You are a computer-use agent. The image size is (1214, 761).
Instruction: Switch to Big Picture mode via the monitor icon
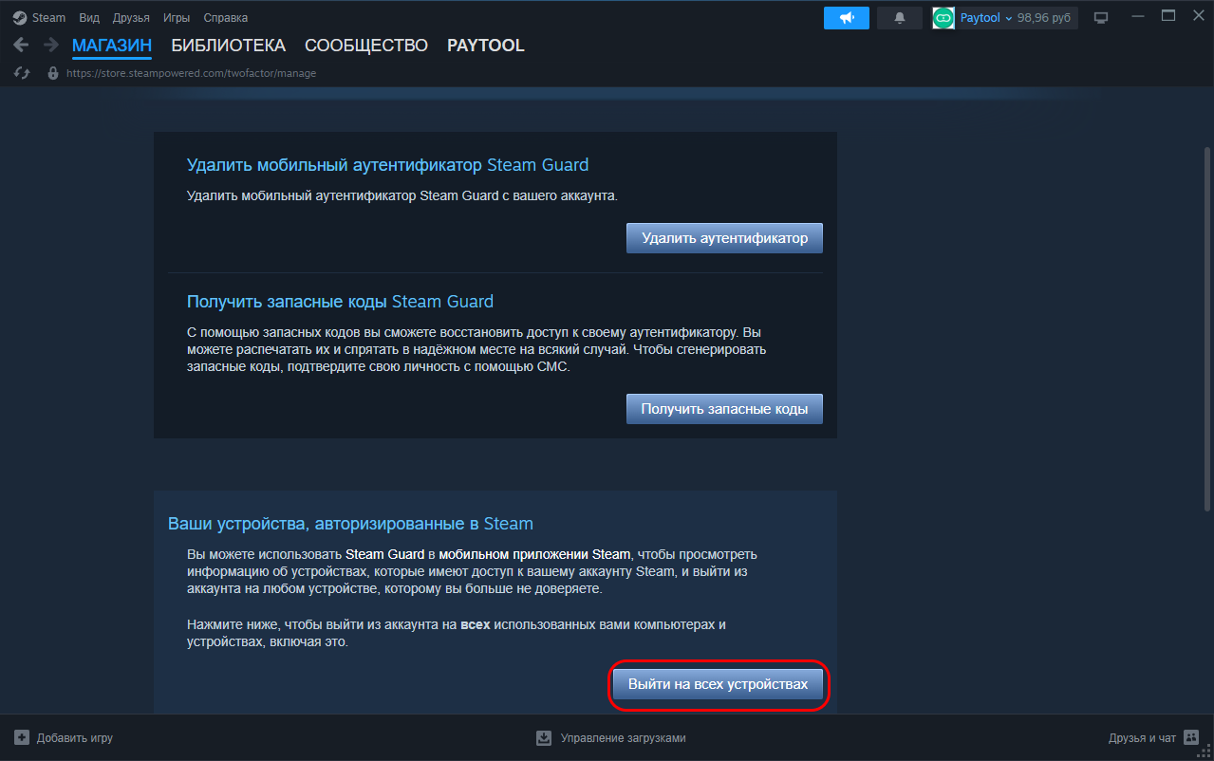pos(1101,18)
